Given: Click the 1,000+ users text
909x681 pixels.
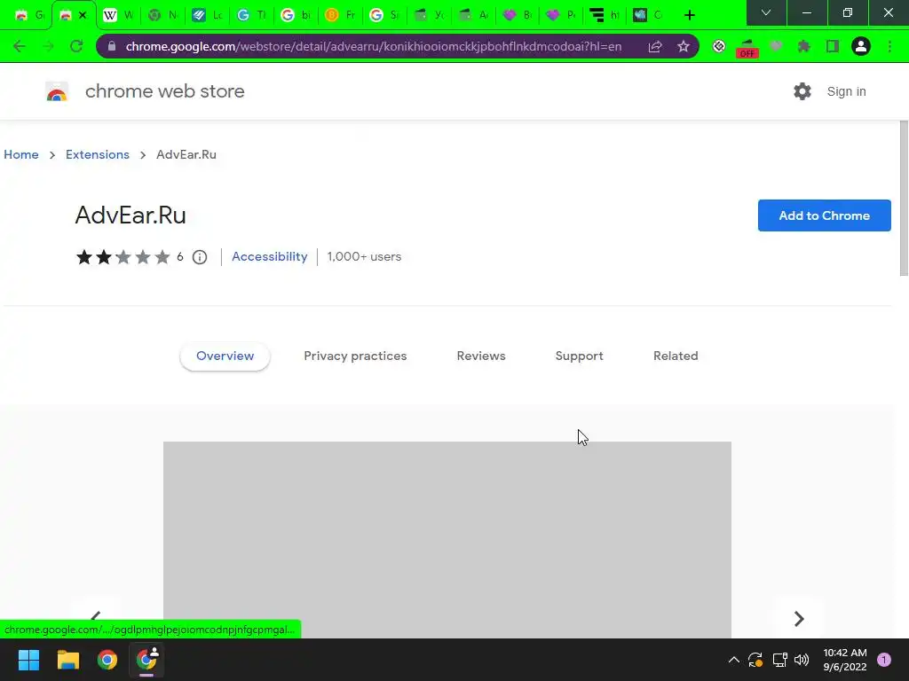Looking at the screenshot, I should (x=364, y=256).
